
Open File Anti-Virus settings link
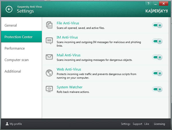pos(68,23)
